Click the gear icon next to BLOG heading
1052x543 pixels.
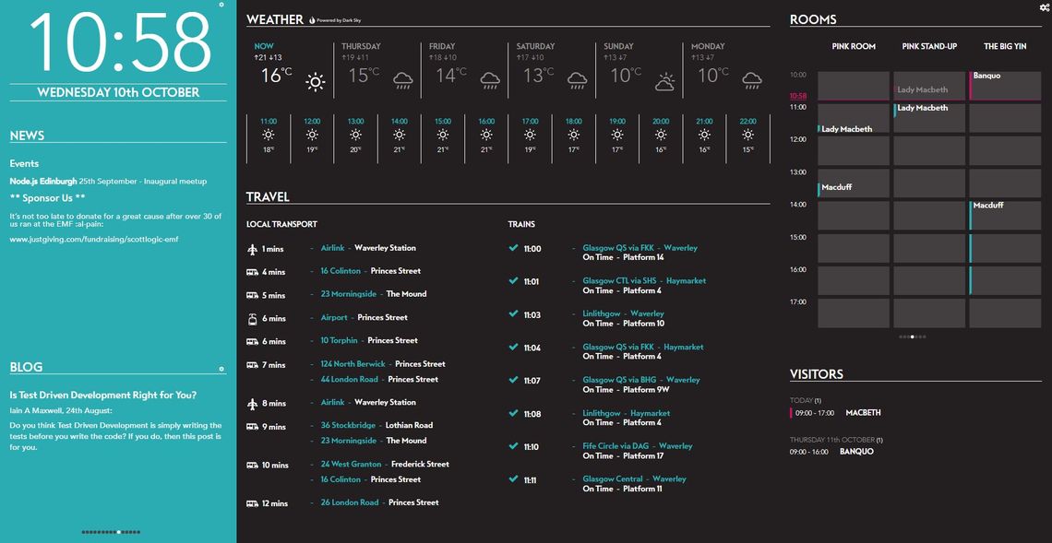[x=221, y=369]
